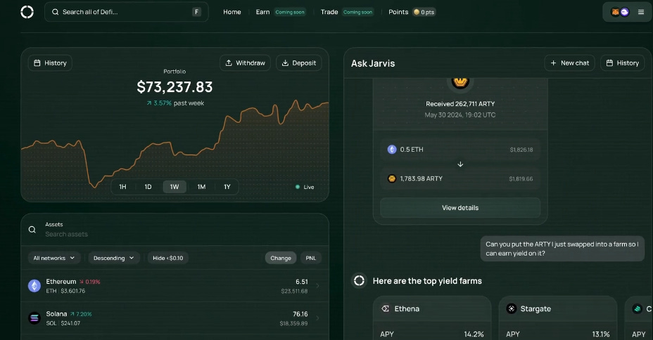
Task: Click the MetaMask fox wallet icon
Action: [615, 12]
